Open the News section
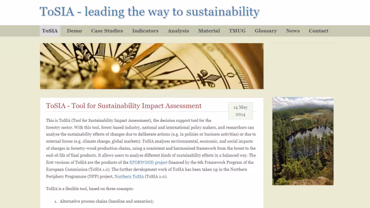This screenshot has height=208, width=370. (x=293, y=31)
